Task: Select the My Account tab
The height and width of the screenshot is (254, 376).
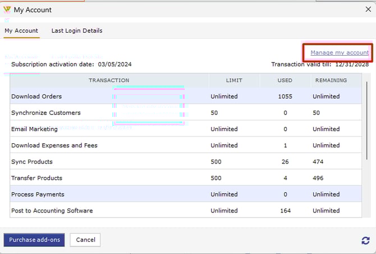Action: 21,30
